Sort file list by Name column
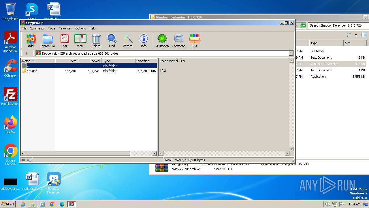The width and height of the screenshot is (369, 208). [x=38, y=61]
